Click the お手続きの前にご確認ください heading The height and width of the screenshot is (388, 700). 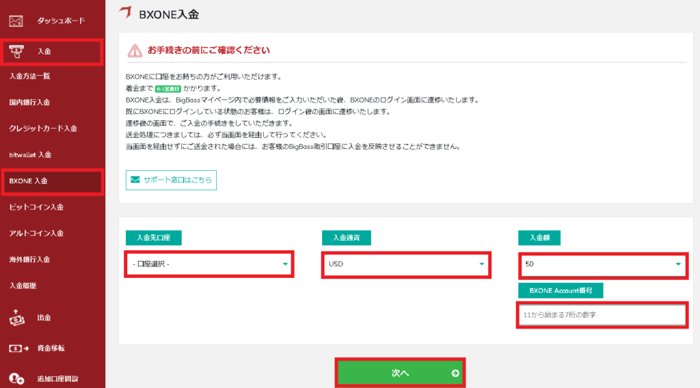pos(209,51)
